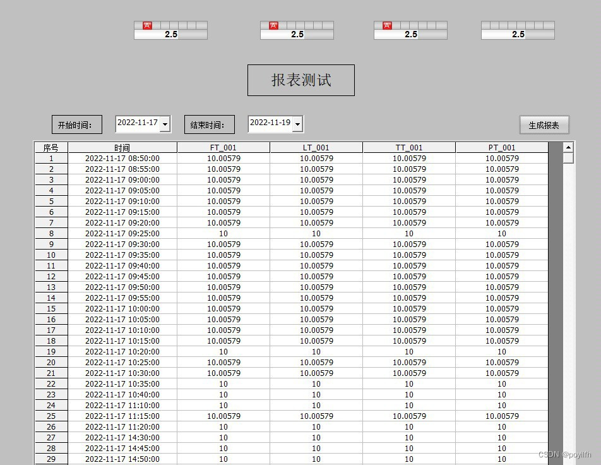Viewport: 601px width, 465px height.
Task: Select the PT_001 value 10 in row 24
Action: [502, 405]
